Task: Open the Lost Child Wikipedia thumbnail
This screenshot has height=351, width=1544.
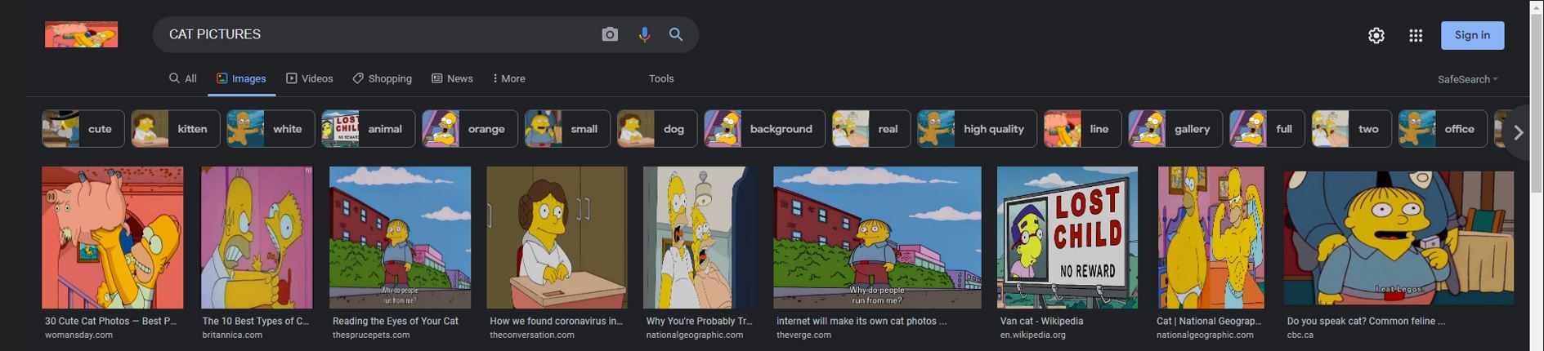Action: pos(1067,238)
